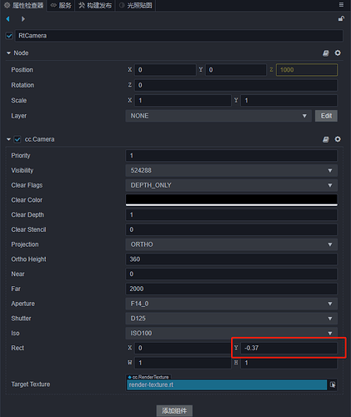Viewport: 351px width, 417px height.
Task: Toggle RtCamera node active checkbox
Action: (9, 36)
